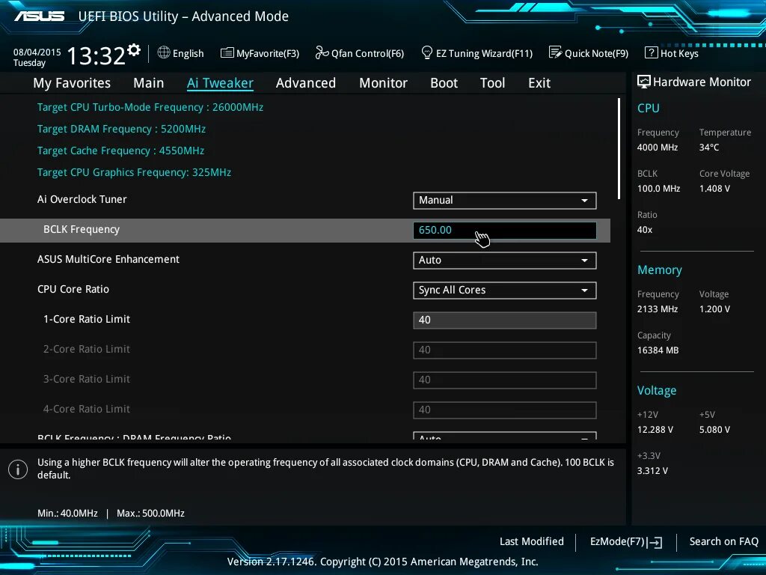
Task: Click the 40x ratio value
Action: click(x=644, y=230)
